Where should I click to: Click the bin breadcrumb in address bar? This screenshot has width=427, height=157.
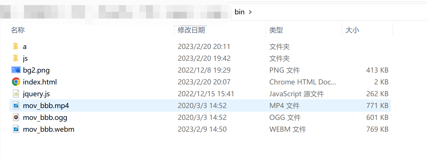point(239,12)
